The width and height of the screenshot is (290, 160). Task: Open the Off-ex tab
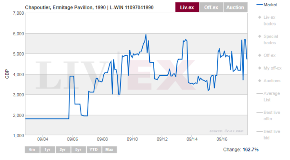pos(211,7)
